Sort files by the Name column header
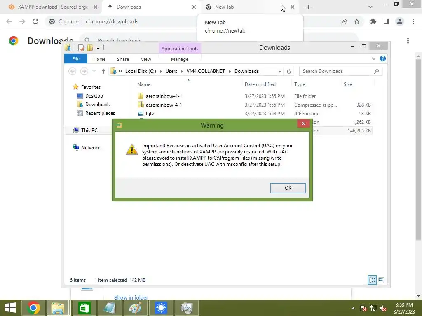The width and height of the screenshot is (422, 316). pos(144,84)
